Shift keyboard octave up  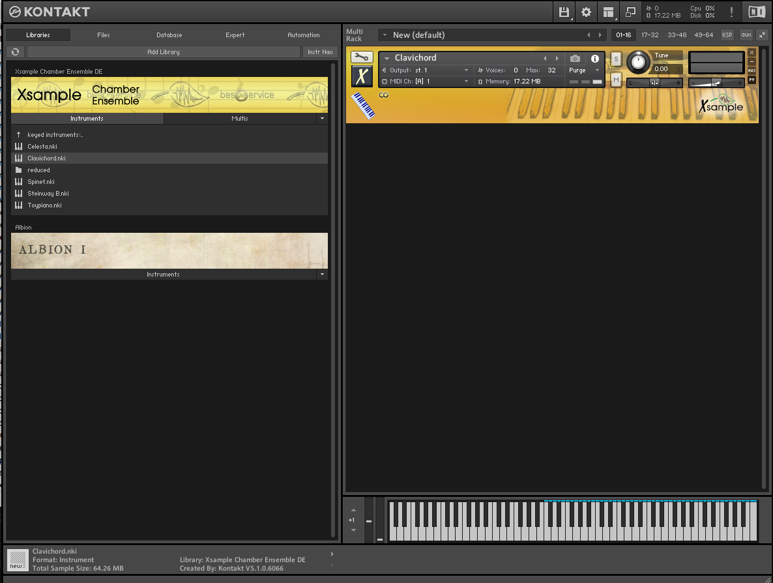click(x=353, y=510)
